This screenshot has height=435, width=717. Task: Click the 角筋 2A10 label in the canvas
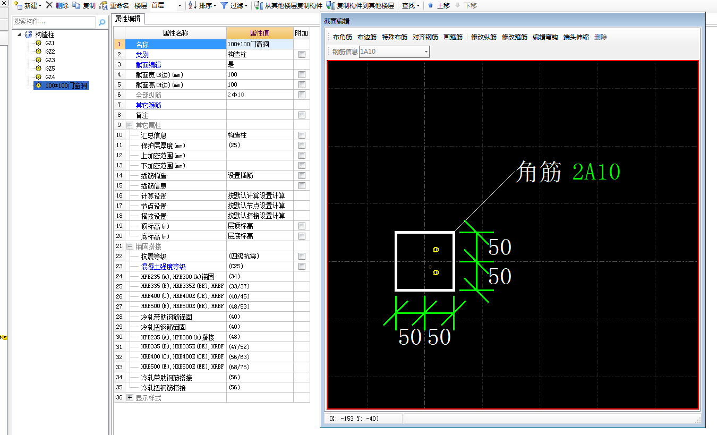pos(568,173)
